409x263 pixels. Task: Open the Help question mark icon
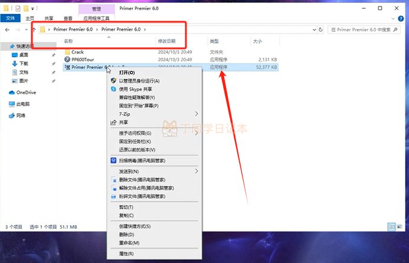(x=401, y=18)
